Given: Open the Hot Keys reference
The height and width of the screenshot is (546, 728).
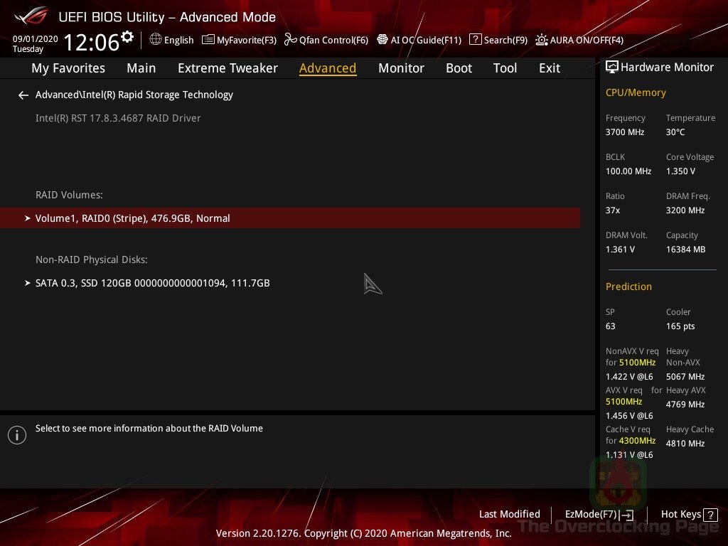Looking at the screenshot, I should click(x=688, y=514).
